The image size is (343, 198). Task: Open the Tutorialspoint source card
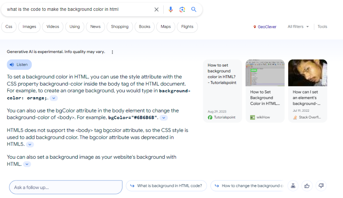[222, 91]
